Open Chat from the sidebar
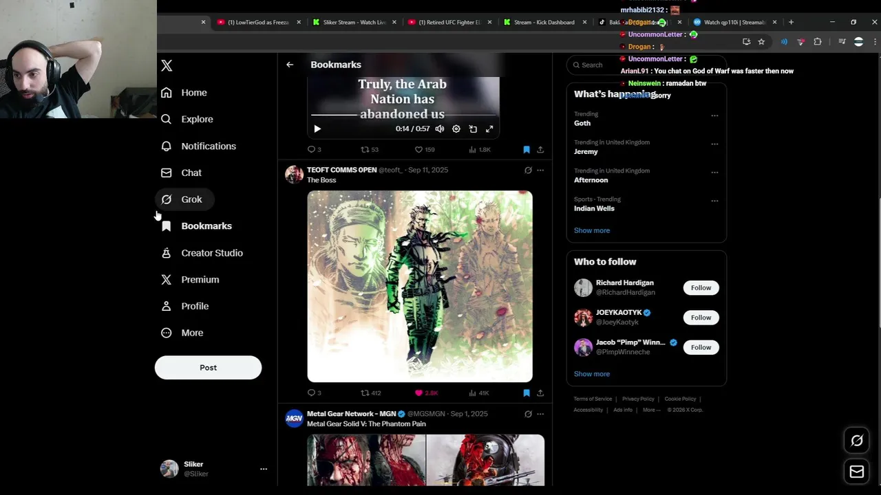This screenshot has height=495, width=881. [181, 173]
